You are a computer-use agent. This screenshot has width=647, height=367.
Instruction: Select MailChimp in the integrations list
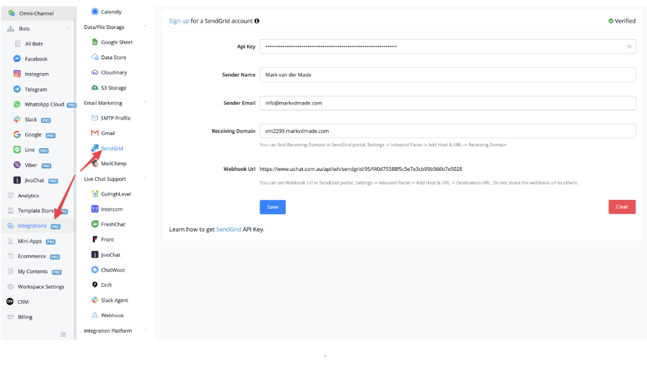(114, 163)
